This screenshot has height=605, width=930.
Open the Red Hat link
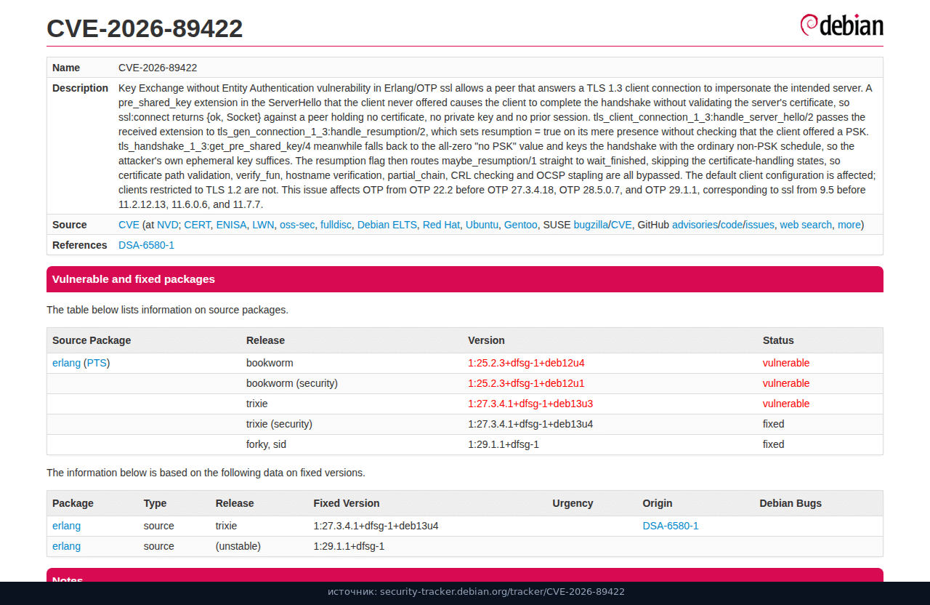(x=441, y=225)
